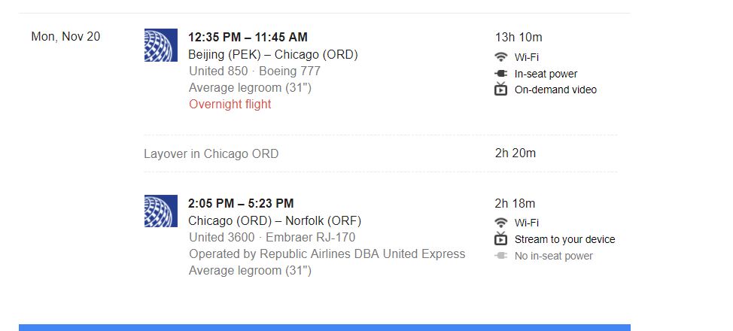Click Operated by Republic Airlines text
Image resolution: width=733 pixels, height=331 pixels.
coord(327,254)
